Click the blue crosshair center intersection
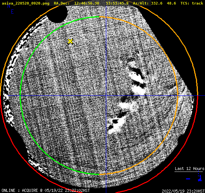Image resolution: width=205 pixels, height=193 pixels. [106, 96]
